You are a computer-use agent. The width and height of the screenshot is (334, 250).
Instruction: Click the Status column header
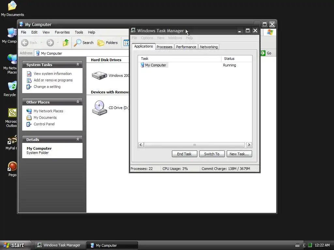coord(237,59)
